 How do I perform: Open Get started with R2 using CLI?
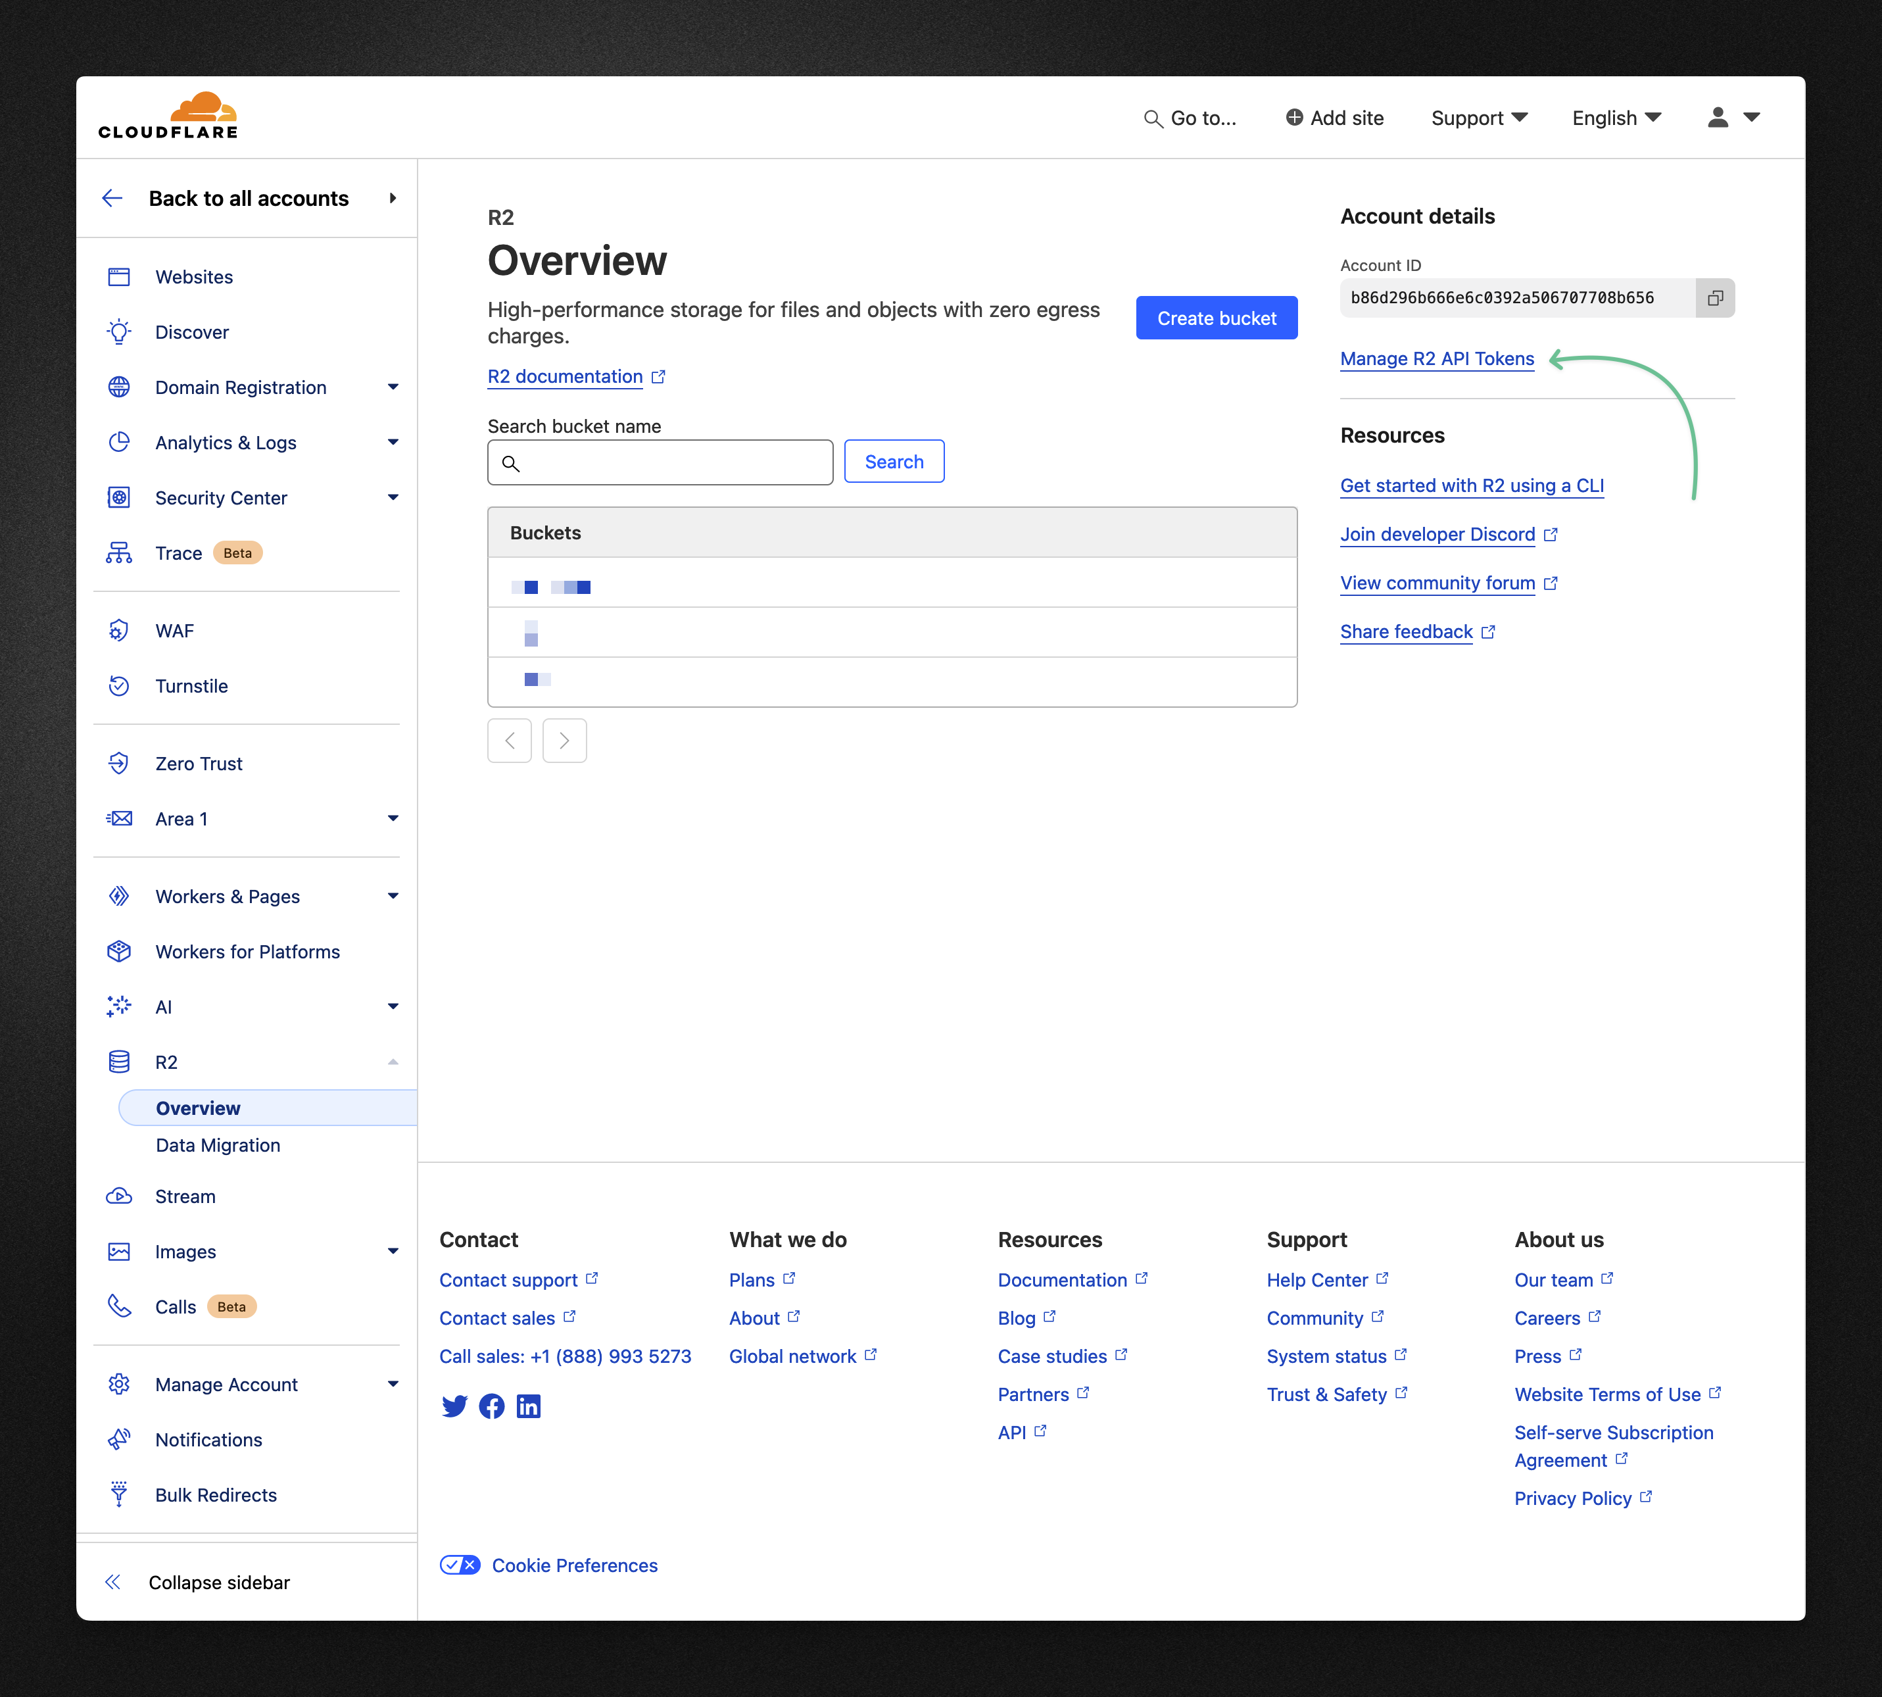tap(1472, 485)
